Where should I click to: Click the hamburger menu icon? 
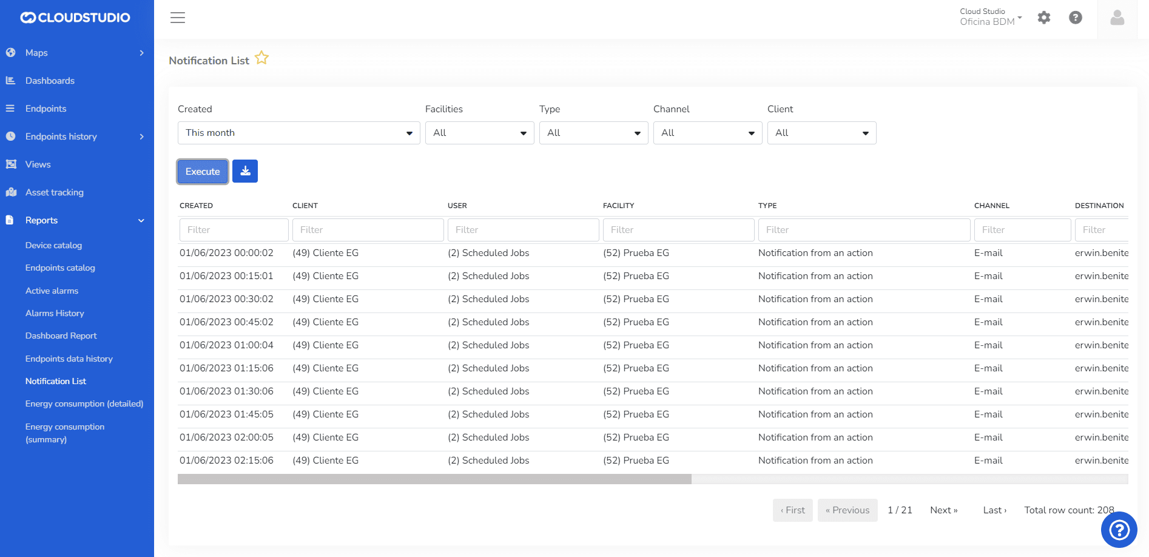tap(178, 18)
